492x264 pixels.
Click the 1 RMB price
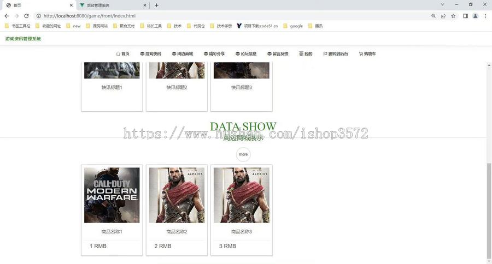[x=98, y=246]
